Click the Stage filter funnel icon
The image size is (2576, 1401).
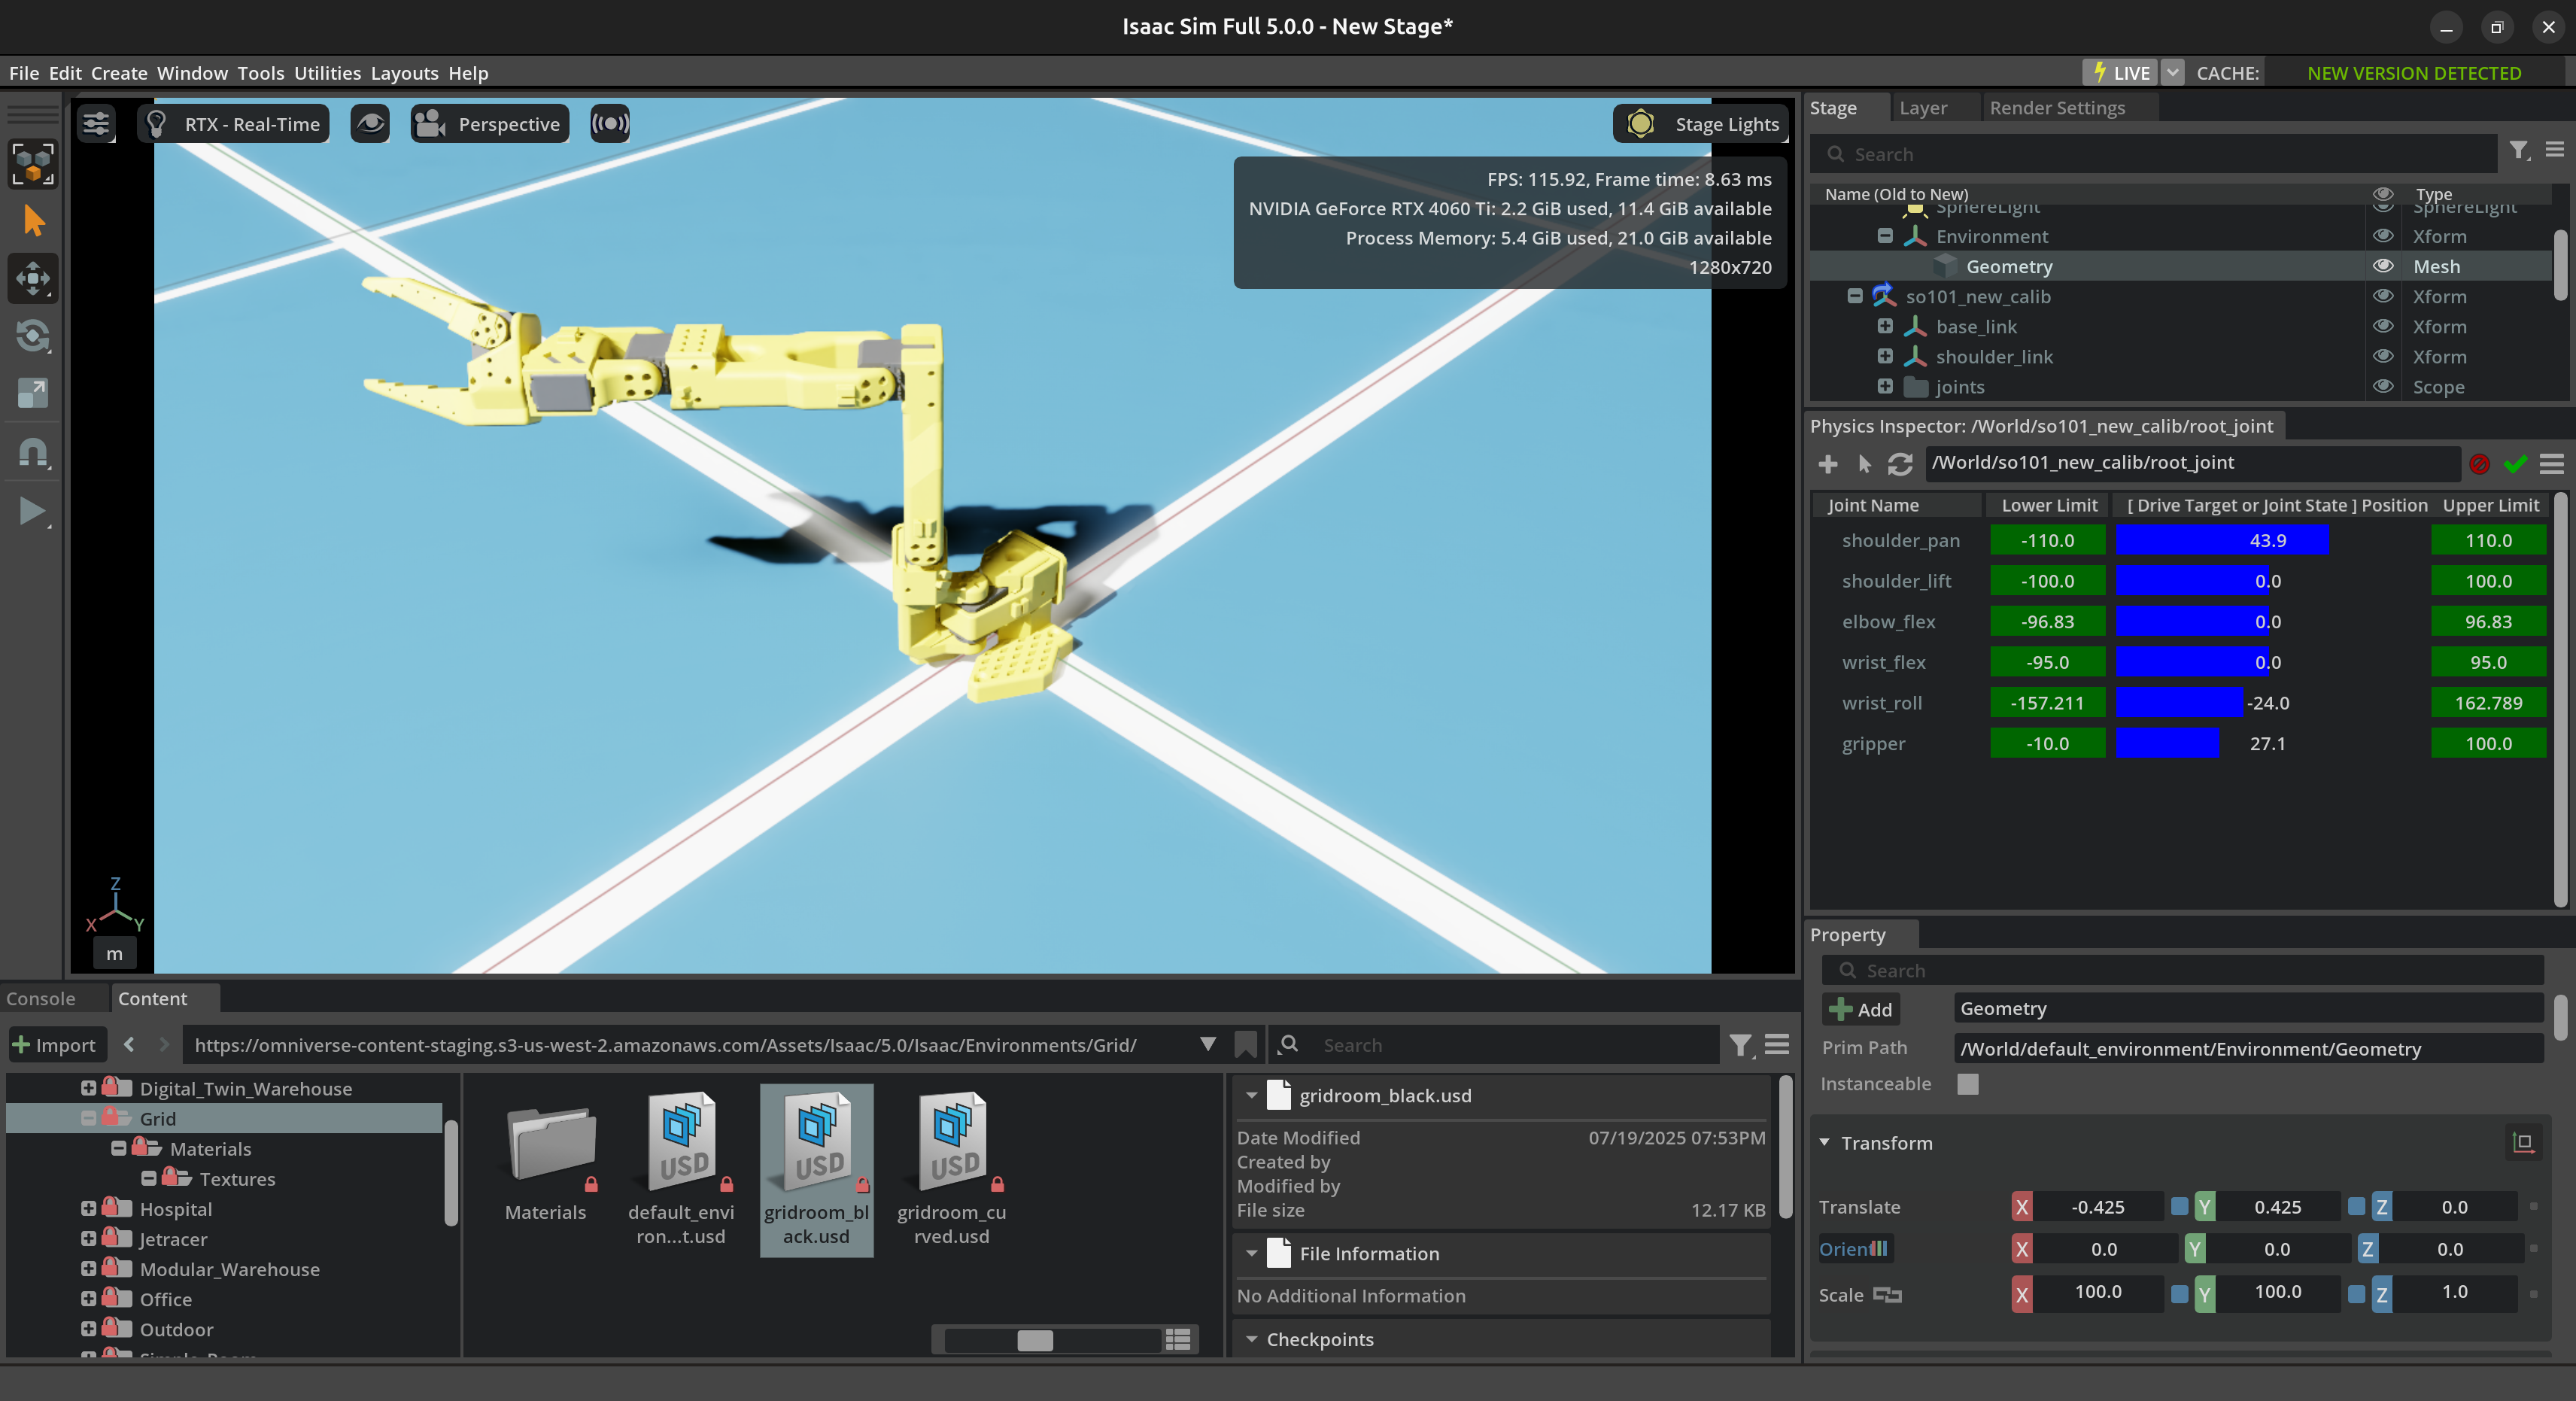coord(2519,151)
